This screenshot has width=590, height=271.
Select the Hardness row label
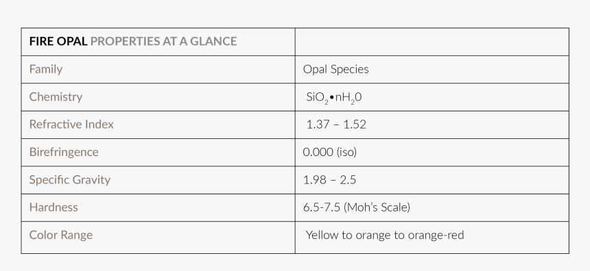[x=54, y=207]
